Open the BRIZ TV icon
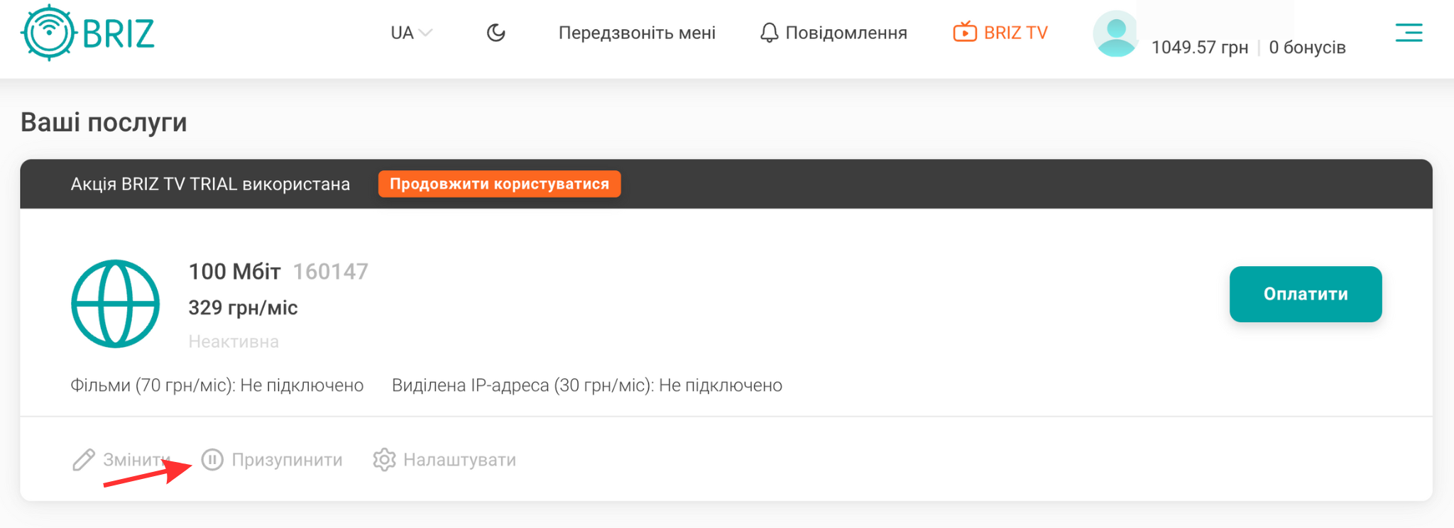The width and height of the screenshot is (1454, 528). pos(965,32)
